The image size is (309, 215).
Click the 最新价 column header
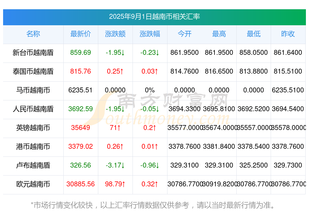coord(81,34)
